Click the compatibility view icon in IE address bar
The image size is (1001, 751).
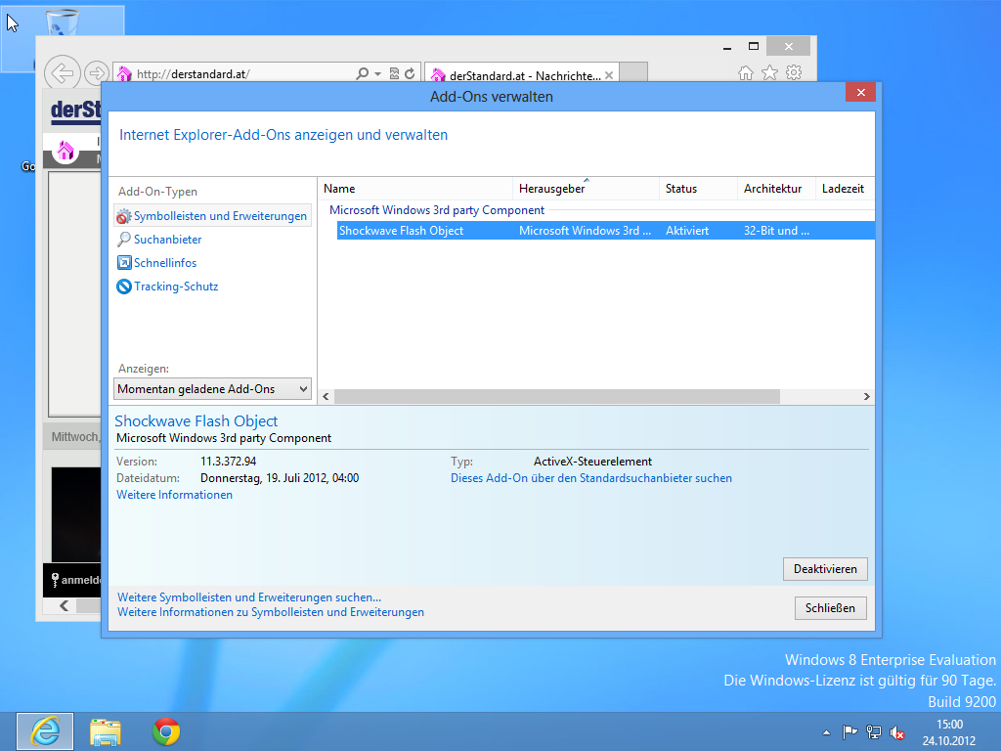click(x=395, y=74)
